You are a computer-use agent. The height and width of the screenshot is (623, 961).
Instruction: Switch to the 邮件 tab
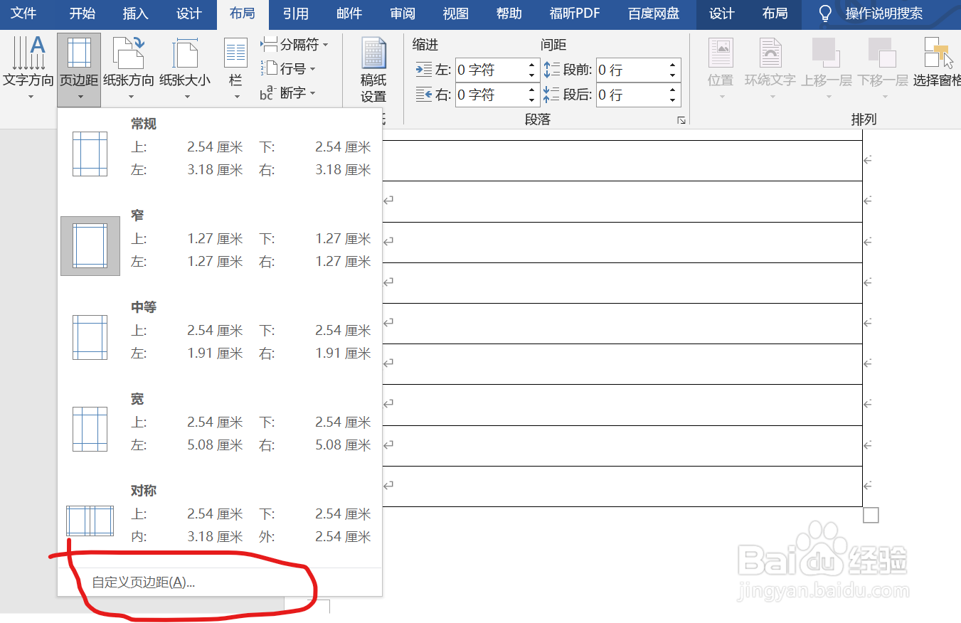[x=349, y=14]
